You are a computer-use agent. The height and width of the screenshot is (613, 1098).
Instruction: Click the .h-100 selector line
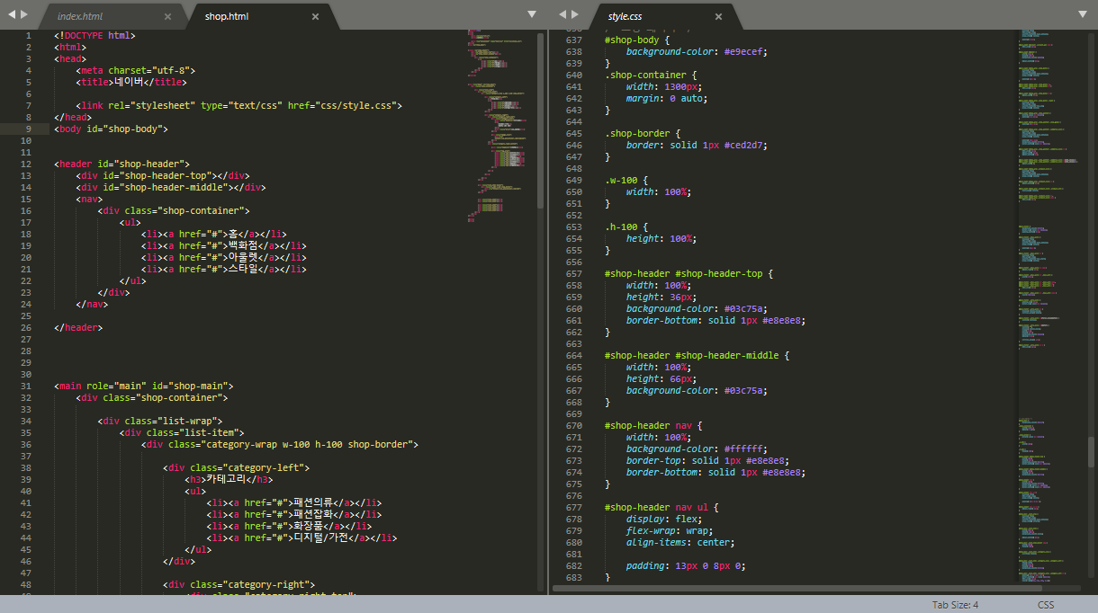[626, 227]
